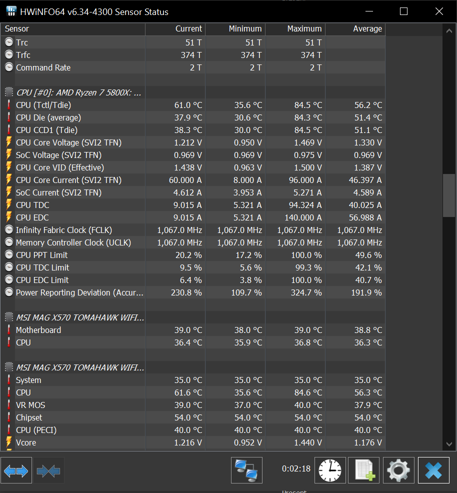Viewport: 457px width, 493px height.
Task: Open the network remote monitoring icon
Action: coord(246,471)
